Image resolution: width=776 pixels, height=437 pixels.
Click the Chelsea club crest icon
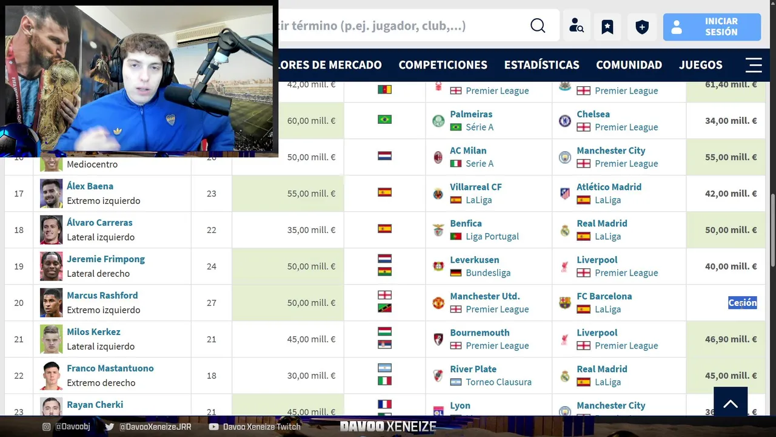coord(564,121)
